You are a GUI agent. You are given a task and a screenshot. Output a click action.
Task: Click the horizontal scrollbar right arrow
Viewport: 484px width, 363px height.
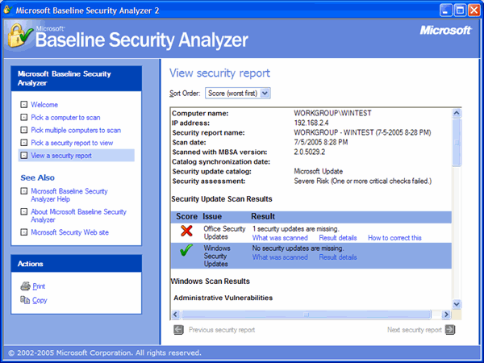point(446,315)
